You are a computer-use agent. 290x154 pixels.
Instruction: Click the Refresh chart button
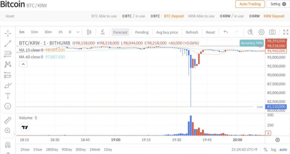coord(192,32)
